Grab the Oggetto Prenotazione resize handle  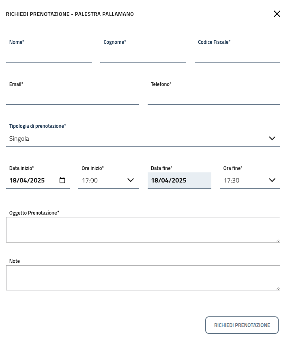pos(278,240)
